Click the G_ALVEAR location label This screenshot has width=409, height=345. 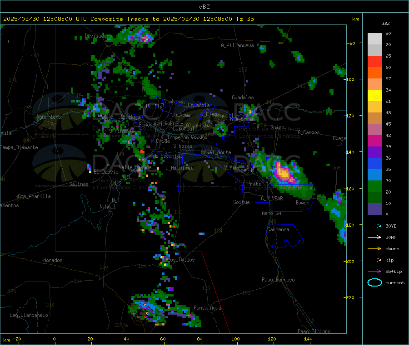pos(272,198)
